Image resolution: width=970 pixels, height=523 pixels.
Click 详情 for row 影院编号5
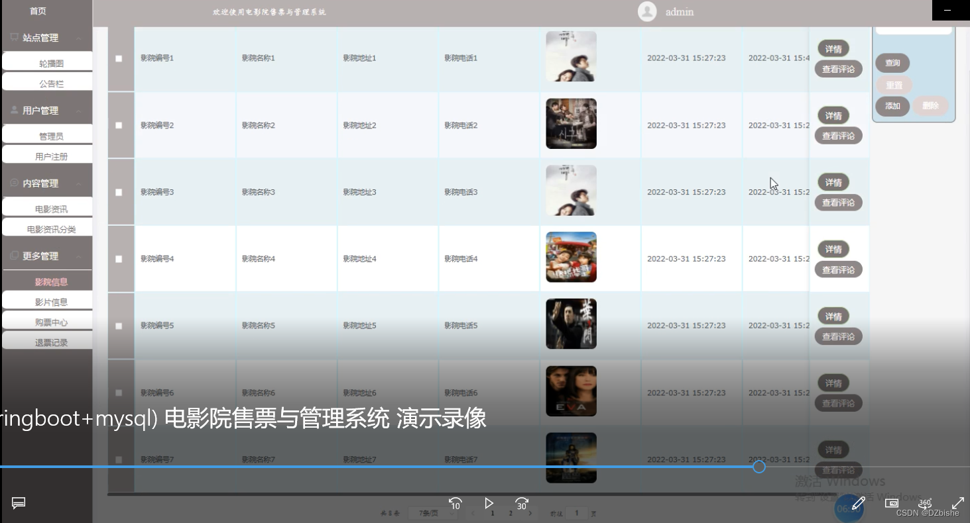pos(833,316)
